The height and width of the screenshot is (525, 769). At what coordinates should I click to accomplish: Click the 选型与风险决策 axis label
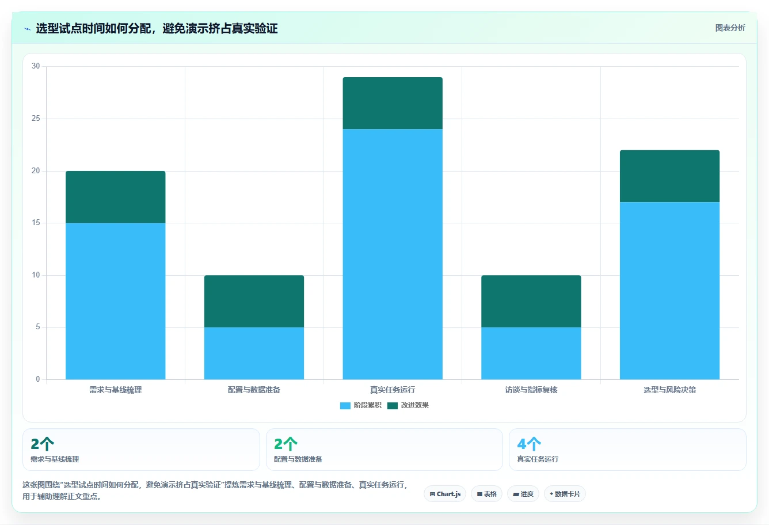(669, 390)
